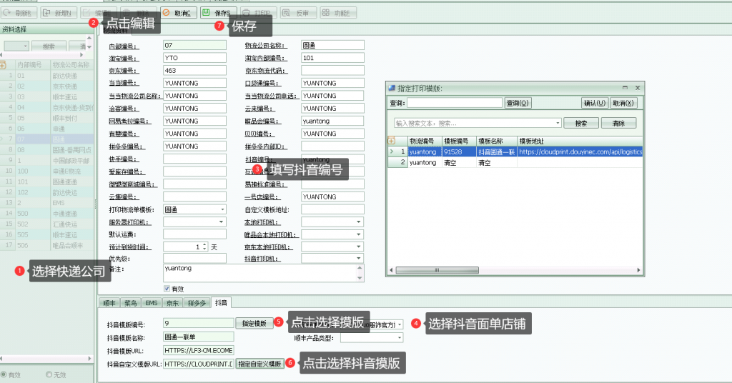Screen dimensions: 732x383
Task: Switch to the 抖音 tab
Action: 221,302
